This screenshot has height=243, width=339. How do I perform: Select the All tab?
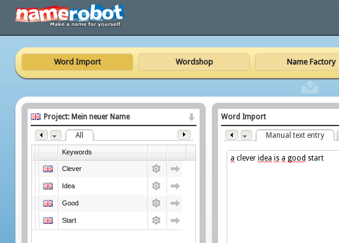79,135
